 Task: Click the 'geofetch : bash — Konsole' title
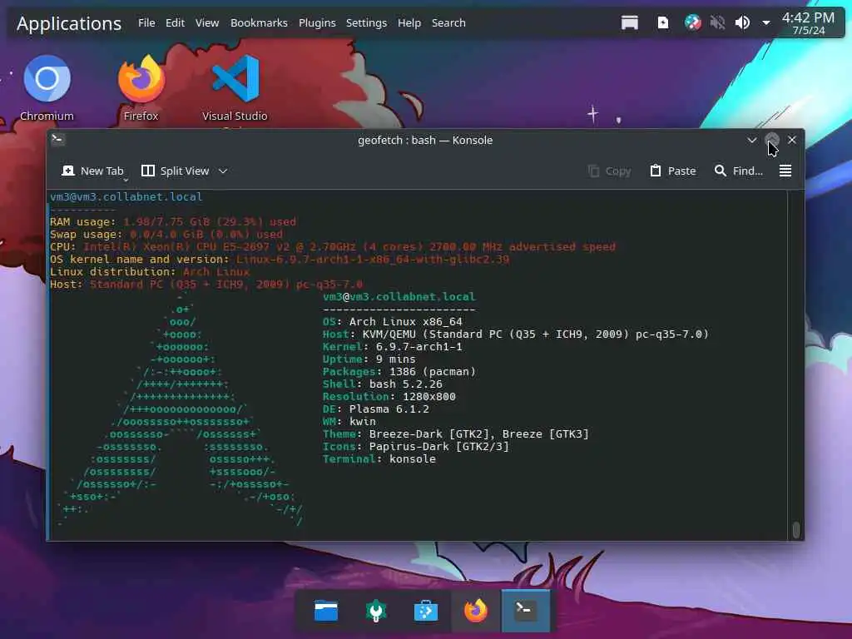coord(425,140)
